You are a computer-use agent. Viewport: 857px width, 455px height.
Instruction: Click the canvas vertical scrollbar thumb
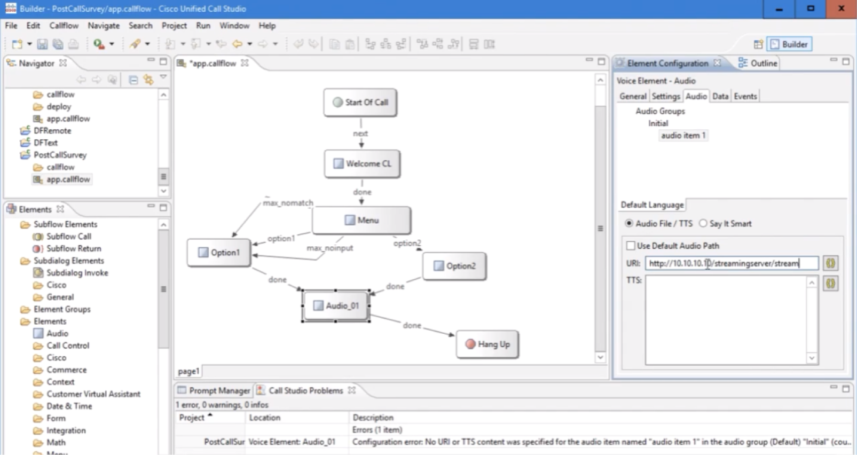click(x=600, y=229)
